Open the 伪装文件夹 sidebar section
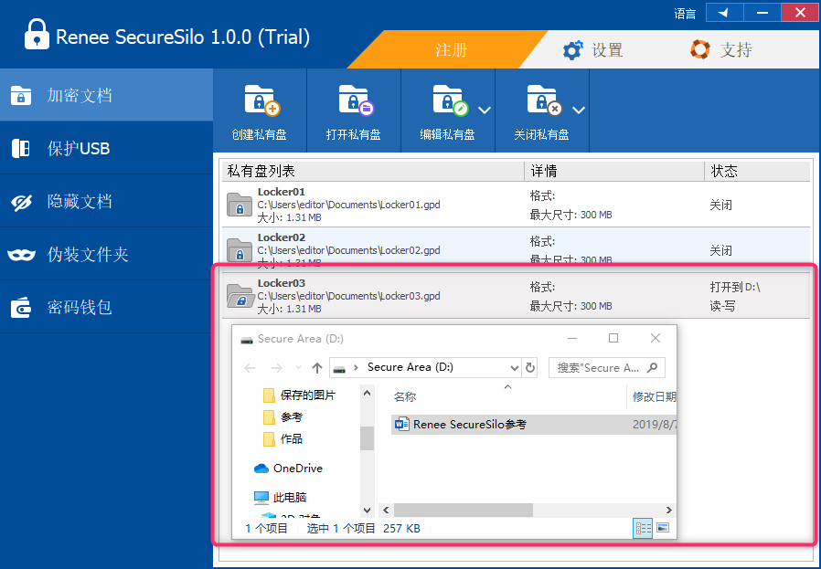This screenshot has height=569, width=821. 106,254
